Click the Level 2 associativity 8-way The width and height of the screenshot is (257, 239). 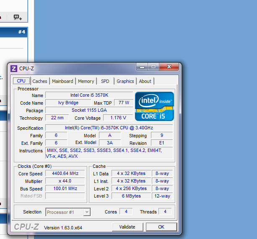162,188
